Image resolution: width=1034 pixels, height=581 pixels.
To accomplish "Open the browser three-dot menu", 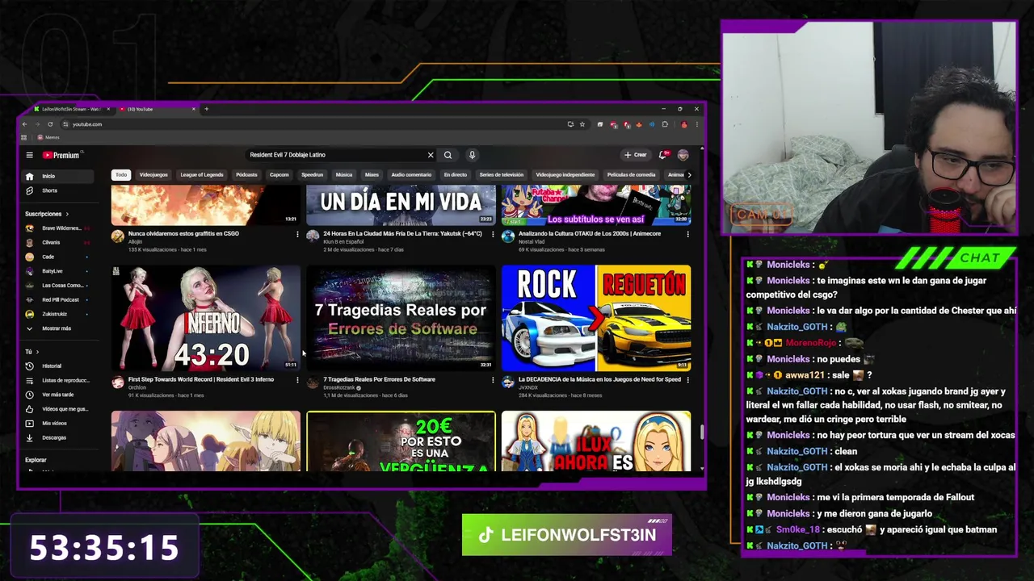I will (696, 124).
